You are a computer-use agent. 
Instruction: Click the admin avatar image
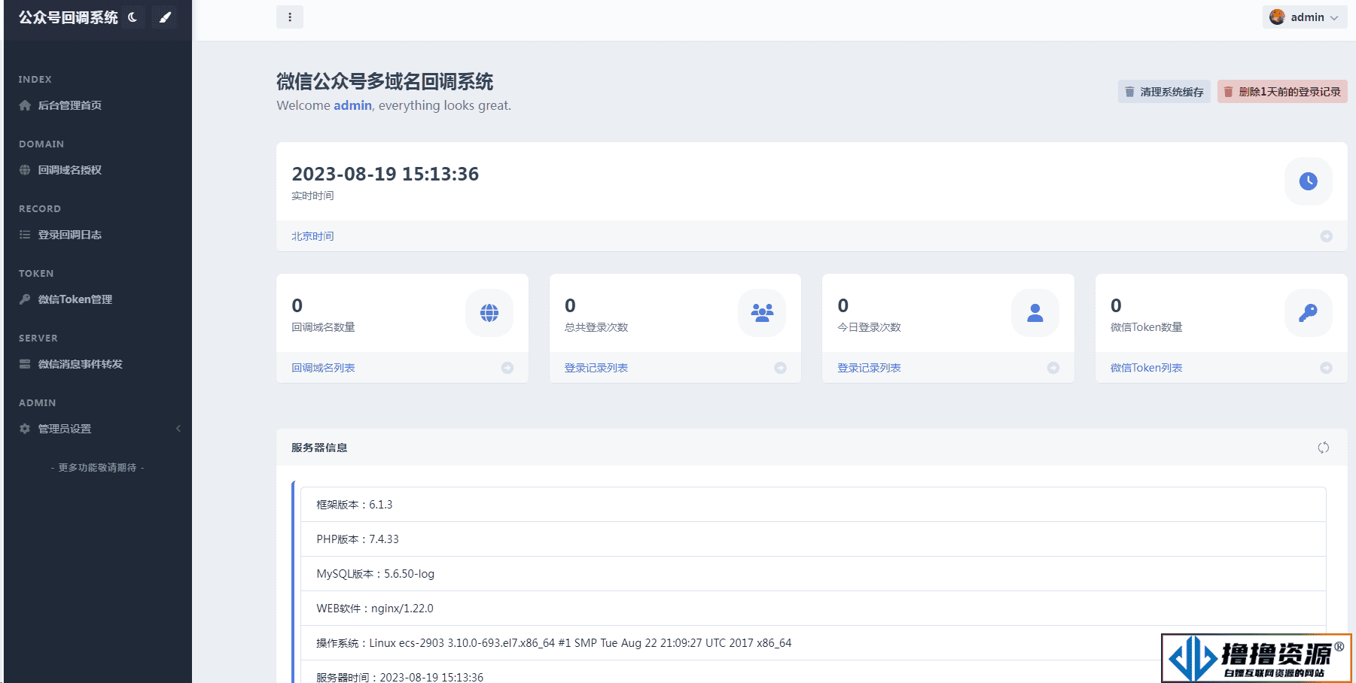click(1277, 17)
